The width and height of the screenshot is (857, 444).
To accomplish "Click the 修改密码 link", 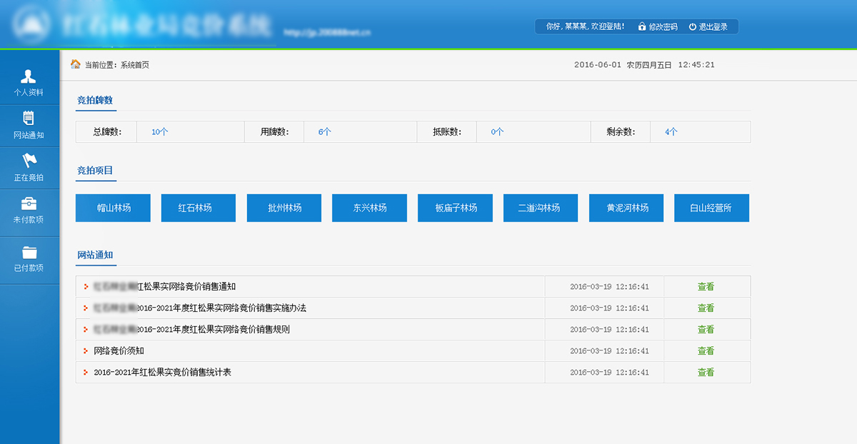I will pos(663,26).
